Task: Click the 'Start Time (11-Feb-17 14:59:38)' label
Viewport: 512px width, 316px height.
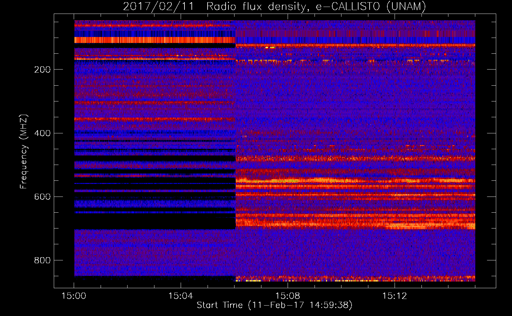Action: click(x=274, y=305)
